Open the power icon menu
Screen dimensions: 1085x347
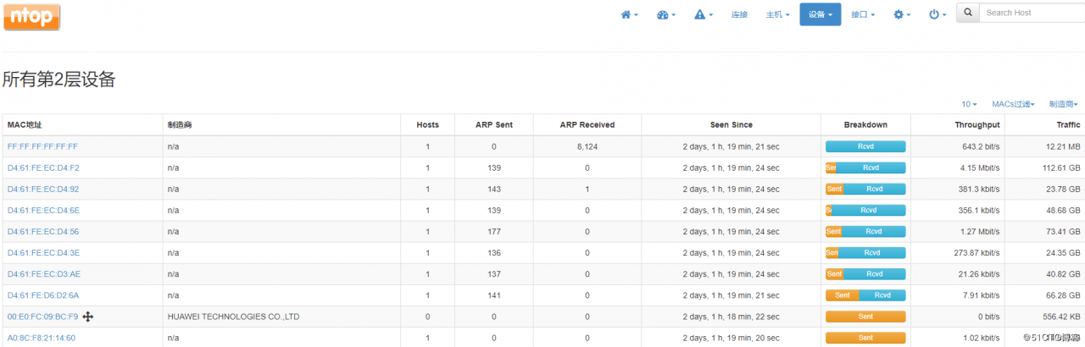point(938,14)
